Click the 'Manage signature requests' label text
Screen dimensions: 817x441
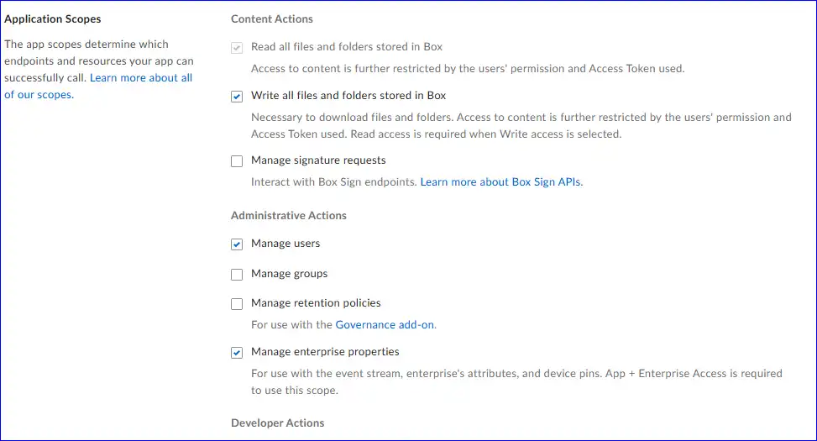point(318,160)
